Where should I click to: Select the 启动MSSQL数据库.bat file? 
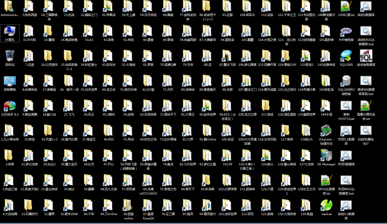pyautogui.click(x=365, y=31)
